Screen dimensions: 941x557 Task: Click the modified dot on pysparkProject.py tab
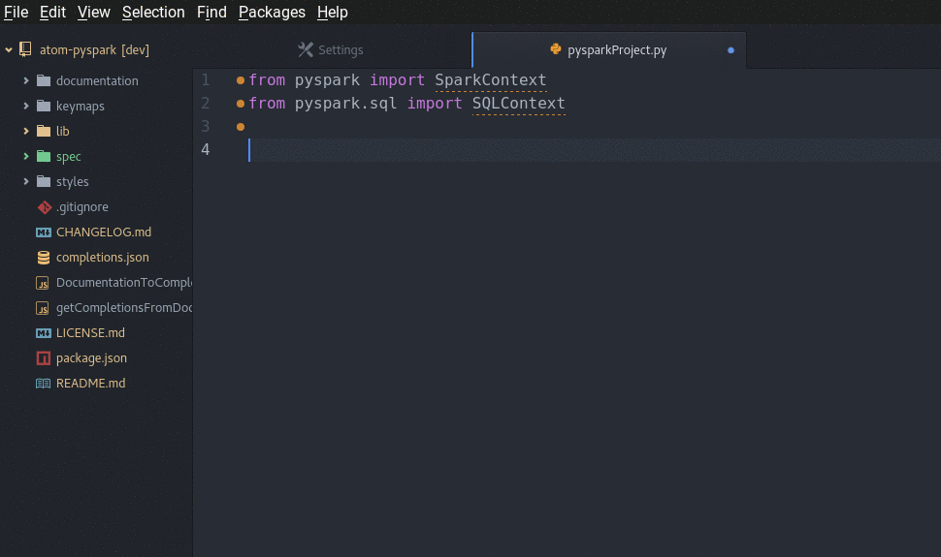[x=730, y=50]
